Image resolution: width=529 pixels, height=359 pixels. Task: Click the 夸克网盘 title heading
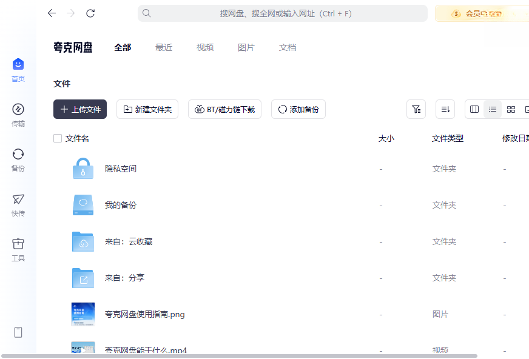(73, 47)
